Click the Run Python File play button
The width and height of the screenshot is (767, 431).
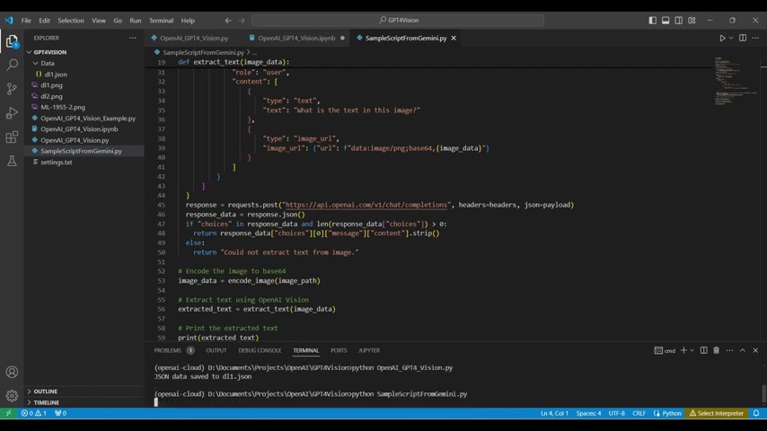point(722,39)
